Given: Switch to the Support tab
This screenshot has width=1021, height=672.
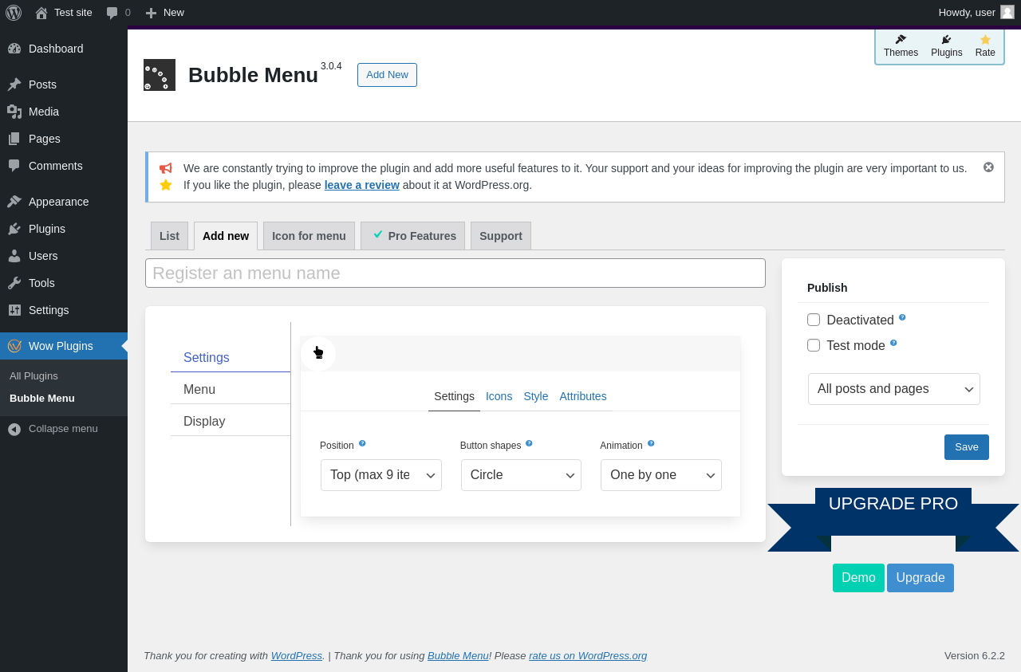Looking at the screenshot, I should pyautogui.click(x=501, y=236).
